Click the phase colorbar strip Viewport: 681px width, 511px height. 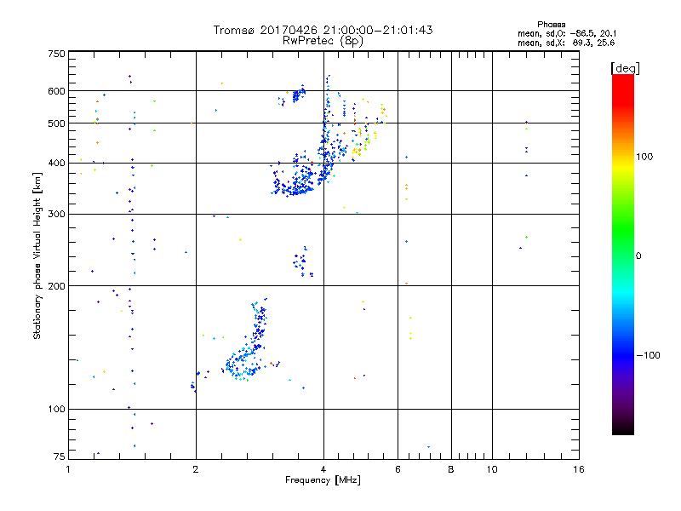[x=623, y=254]
